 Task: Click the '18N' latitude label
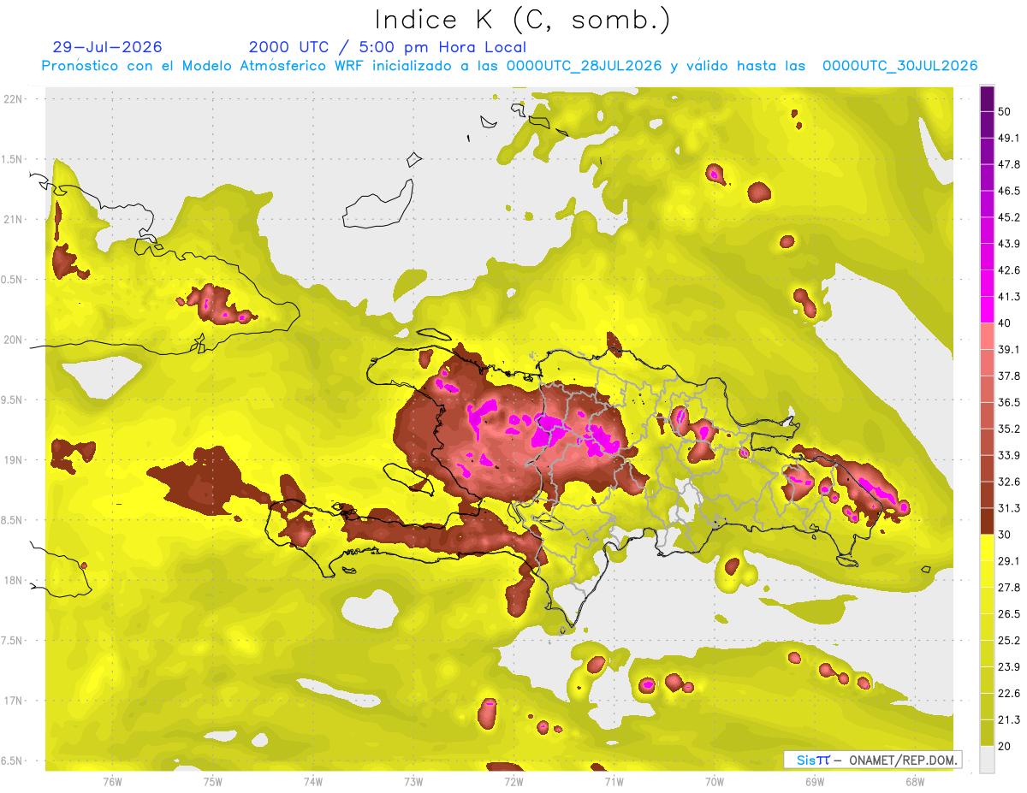point(12,580)
